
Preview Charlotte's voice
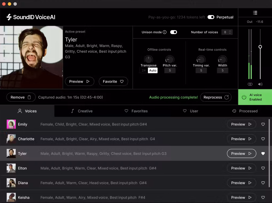point(242,139)
